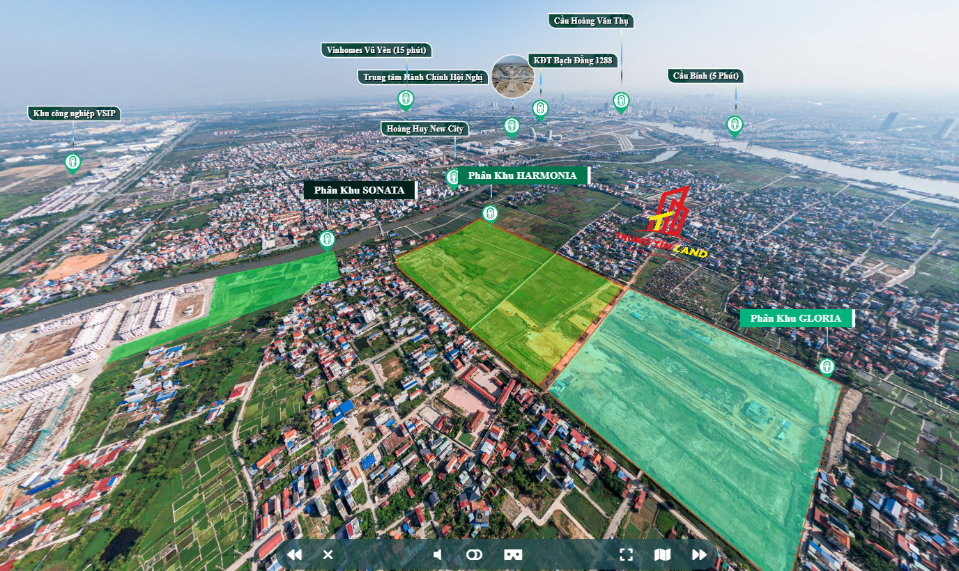Mute the tour sound
The image size is (959, 571).
click(438, 554)
